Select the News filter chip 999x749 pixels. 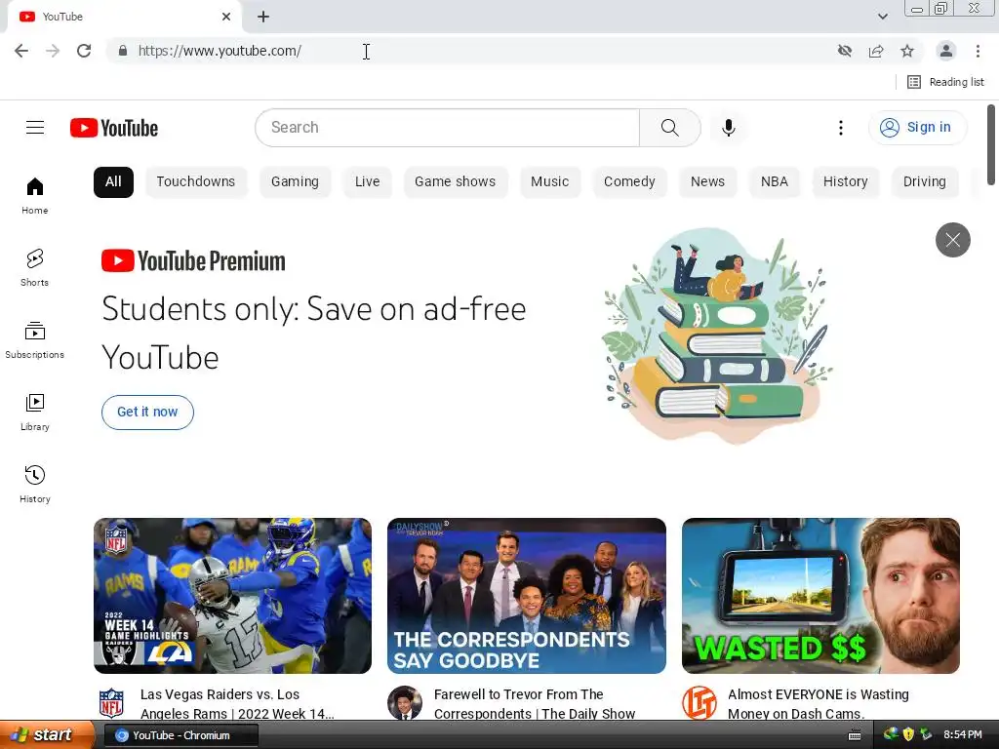point(708,182)
